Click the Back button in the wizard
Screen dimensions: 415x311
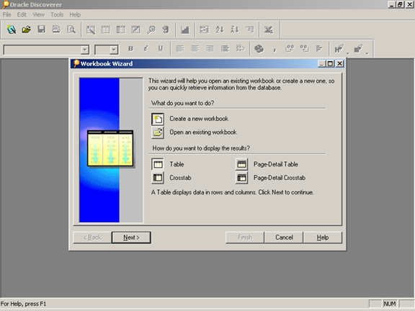92,238
